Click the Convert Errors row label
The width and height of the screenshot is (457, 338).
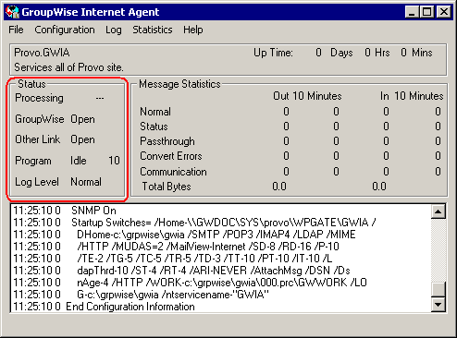[x=171, y=156]
